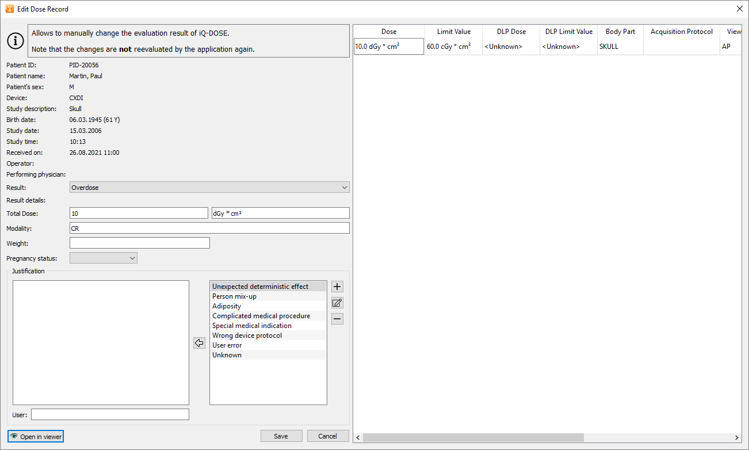Save the dose record changes
The width and height of the screenshot is (749, 450).
coord(281,436)
